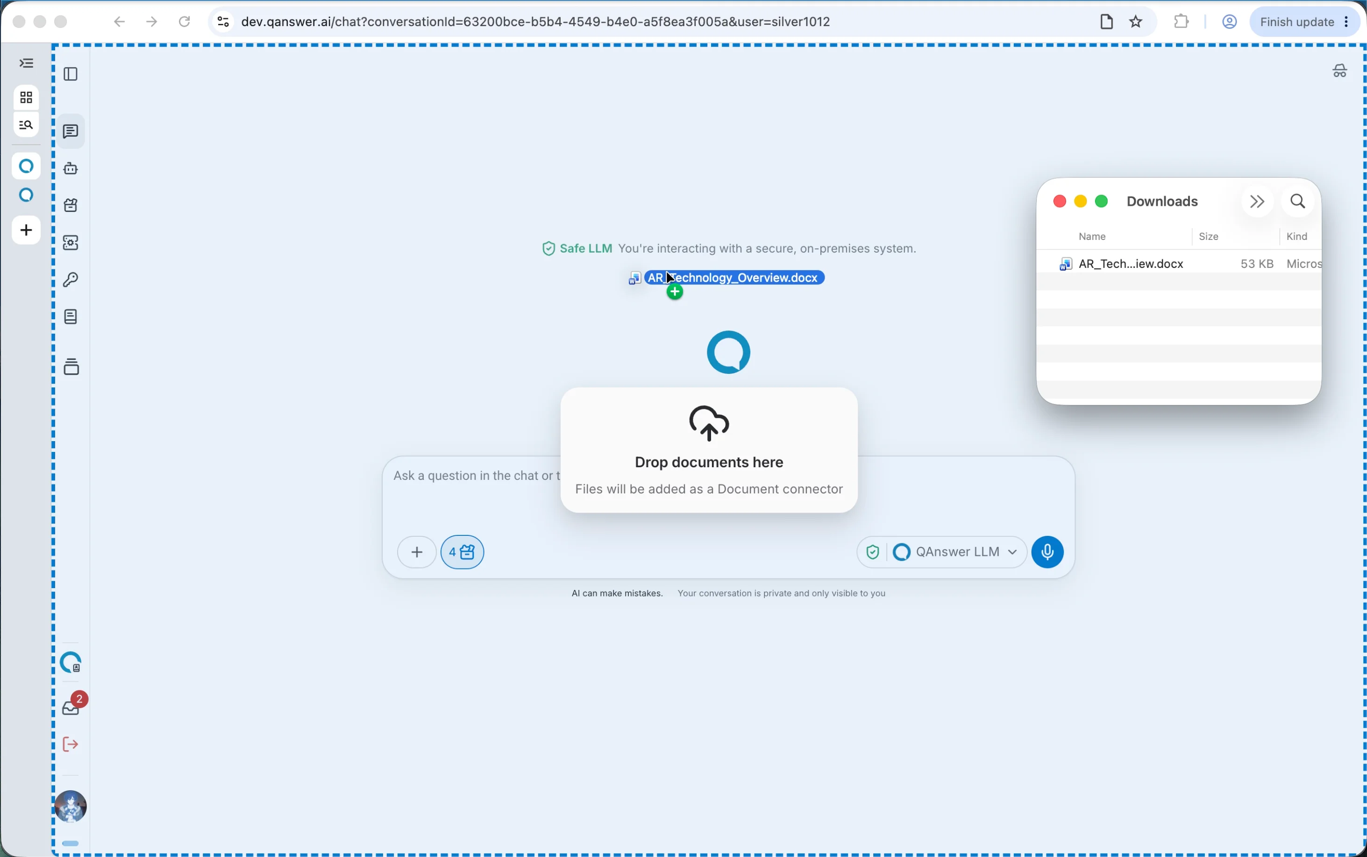Sort Downloads by Name column

[x=1092, y=236]
